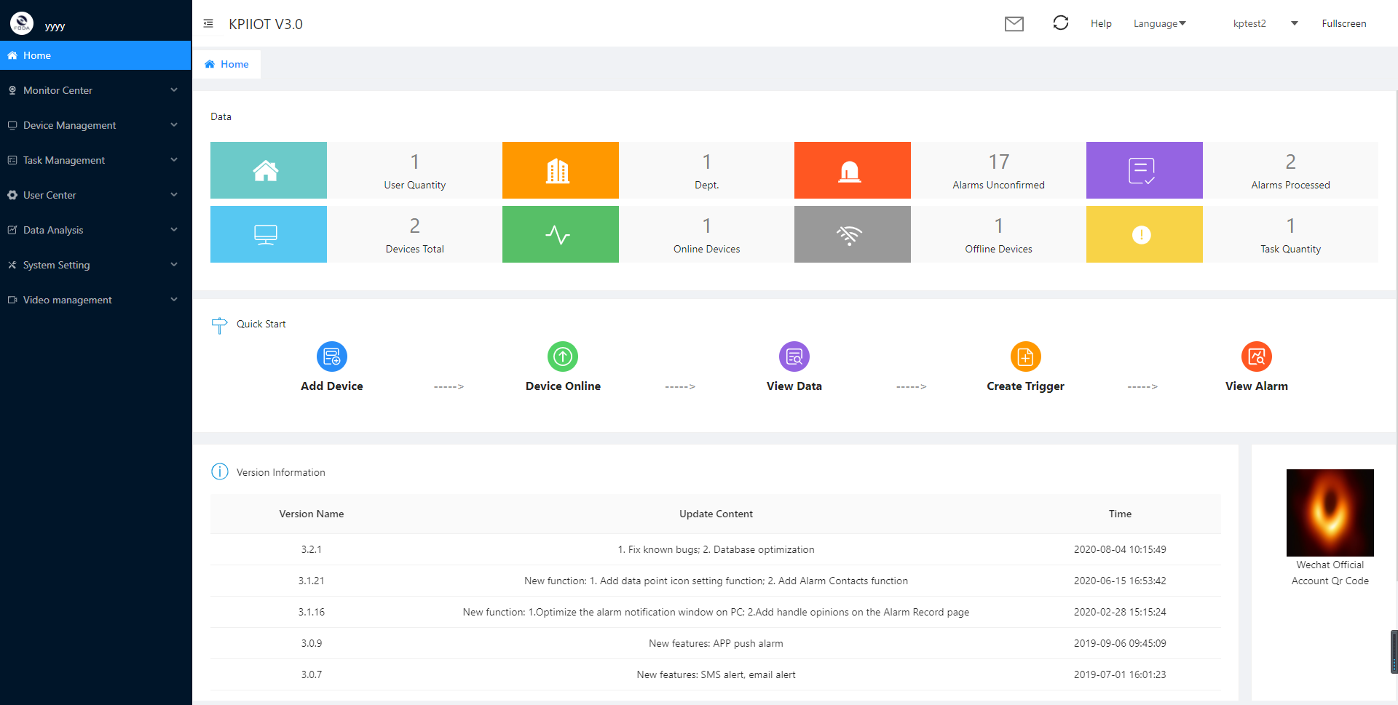Expand Monitor Center chevron
Screen dimensions: 1398x705
[x=174, y=90]
